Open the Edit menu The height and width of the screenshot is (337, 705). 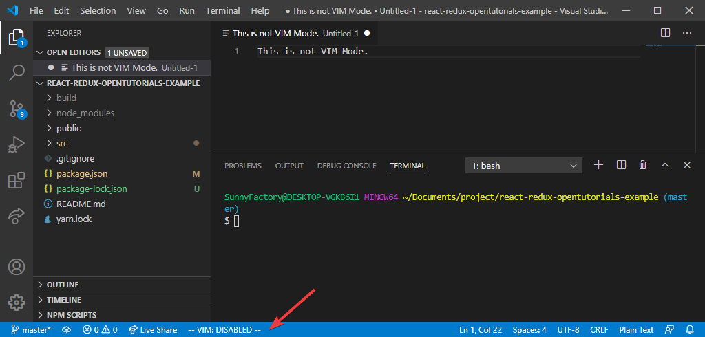click(61, 10)
